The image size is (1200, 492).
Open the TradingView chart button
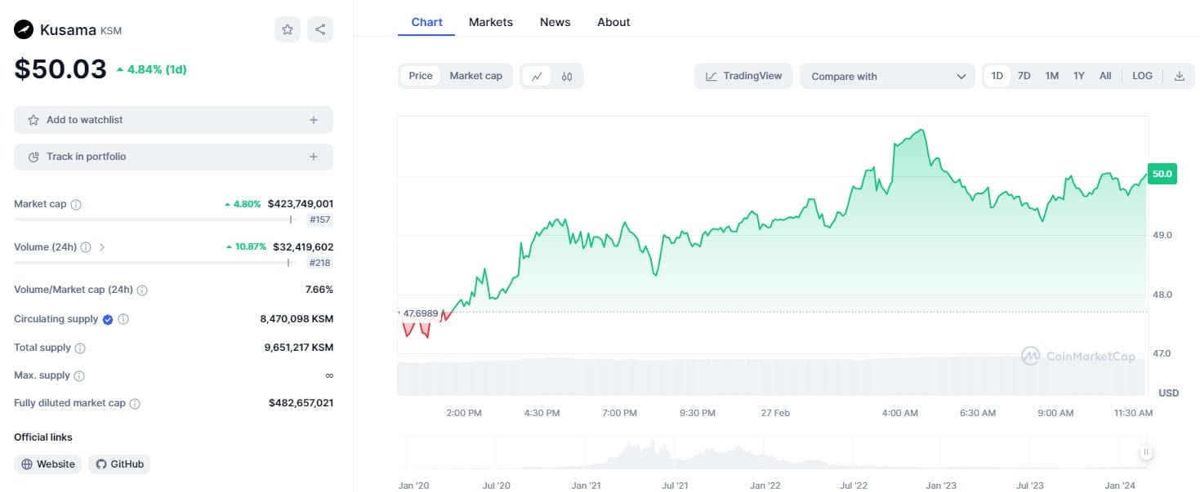coord(743,77)
